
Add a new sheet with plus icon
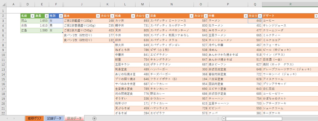point(94,118)
